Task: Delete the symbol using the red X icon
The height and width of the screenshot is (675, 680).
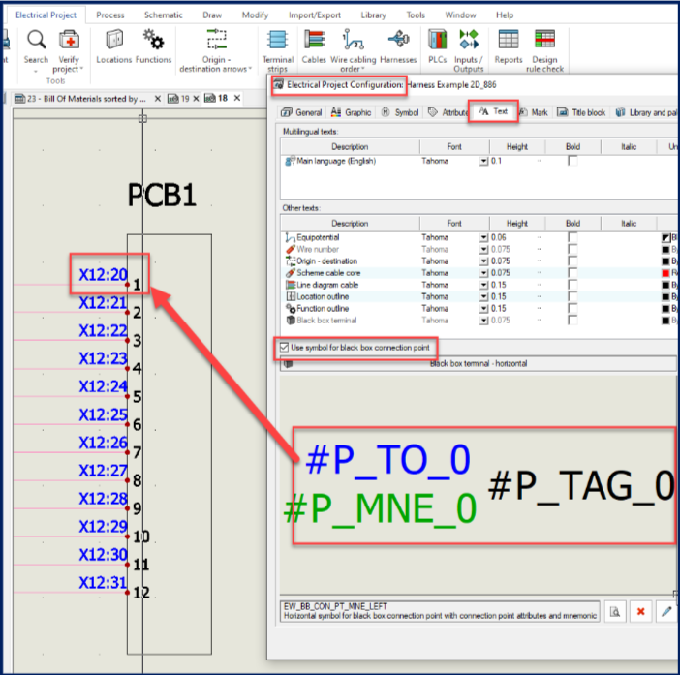Action: pyautogui.click(x=640, y=612)
